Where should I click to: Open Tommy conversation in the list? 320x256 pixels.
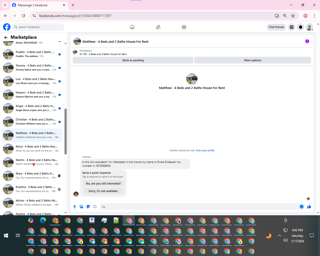click(x=32, y=68)
